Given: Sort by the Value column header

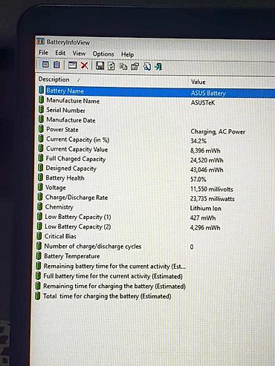Looking at the screenshot, I should 198,82.
